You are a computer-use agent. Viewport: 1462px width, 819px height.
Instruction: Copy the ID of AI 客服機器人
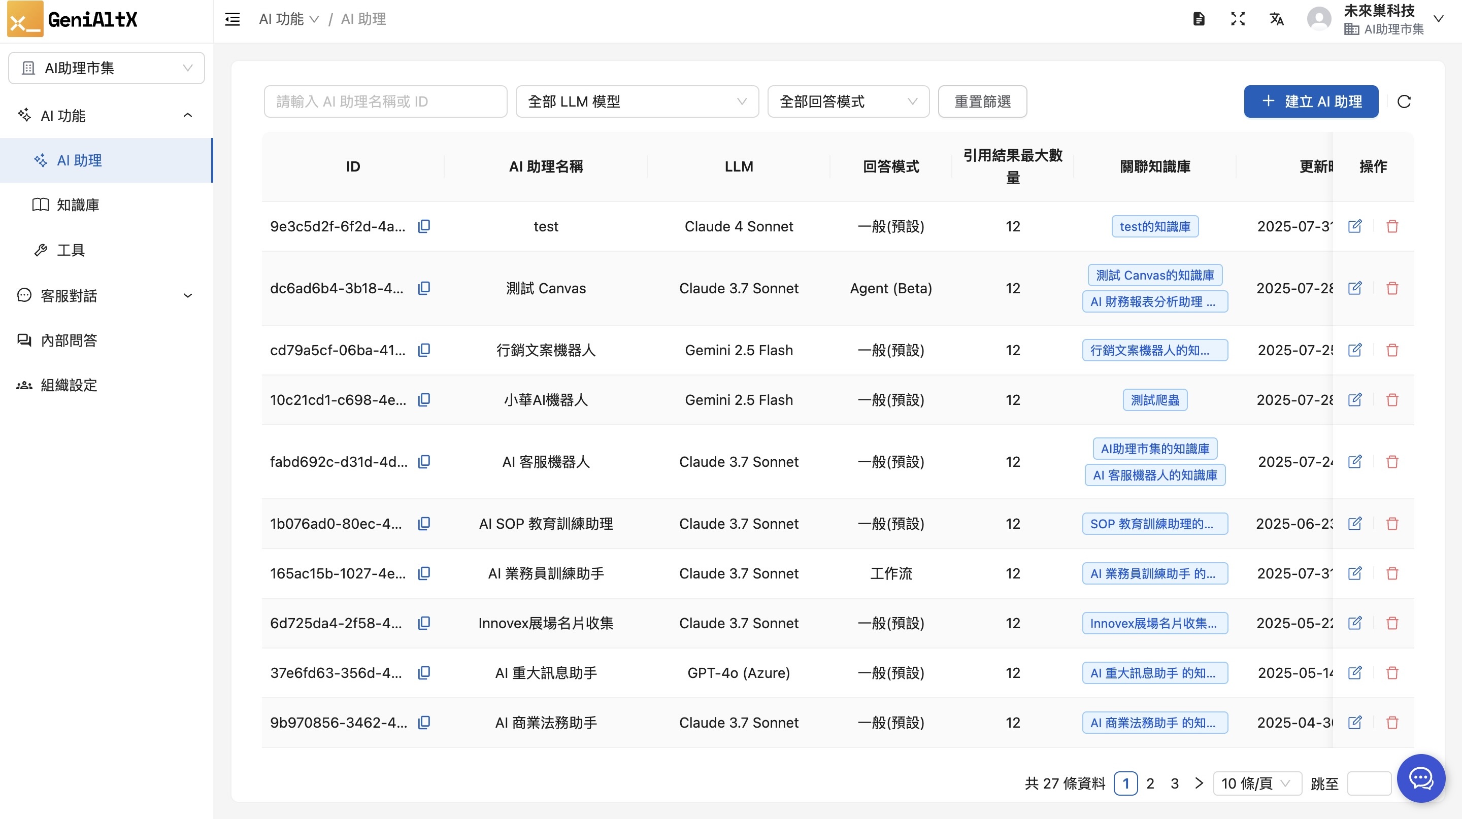pyautogui.click(x=424, y=462)
